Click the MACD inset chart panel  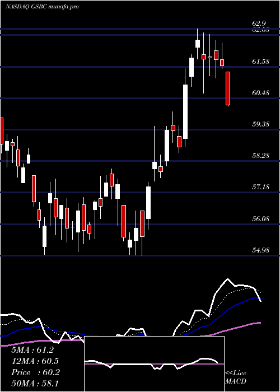click(x=154, y=364)
